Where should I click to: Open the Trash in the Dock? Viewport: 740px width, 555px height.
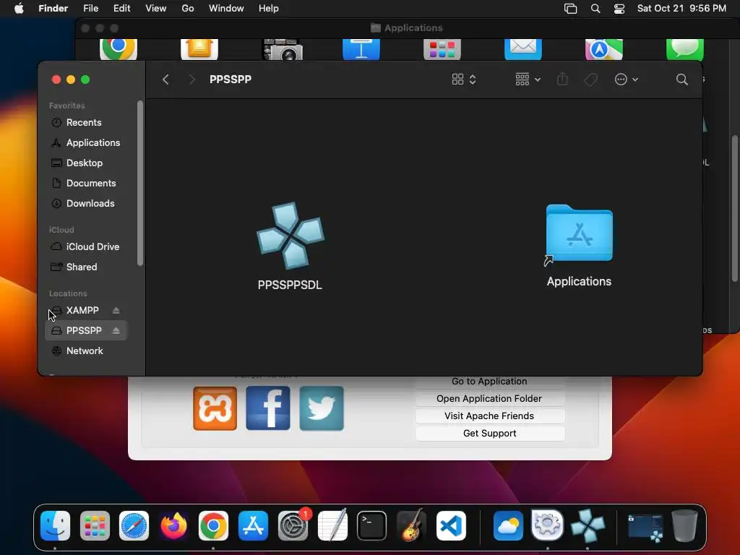click(685, 525)
